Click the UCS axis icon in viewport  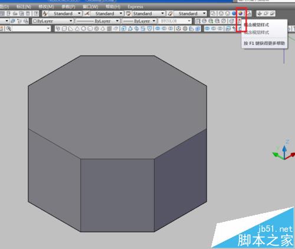pos(284,150)
